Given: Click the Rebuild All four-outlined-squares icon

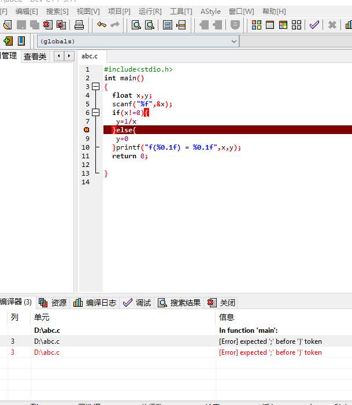Looking at the screenshot, I should click(x=297, y=25).
